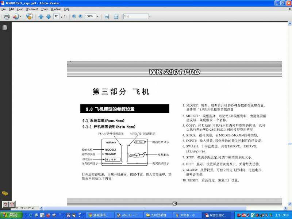Open the Comments panel icon in sidebar
The width and height of the screenshot is (292, 219).
coord(5,193)
